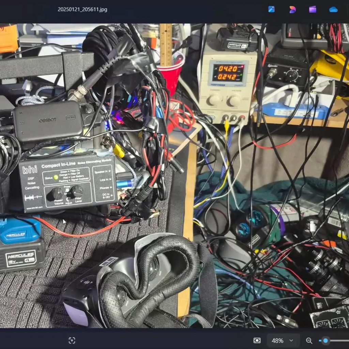349x349 pixels.
Task: Open the Microsoft Designer icon
Action: [292, 9]
